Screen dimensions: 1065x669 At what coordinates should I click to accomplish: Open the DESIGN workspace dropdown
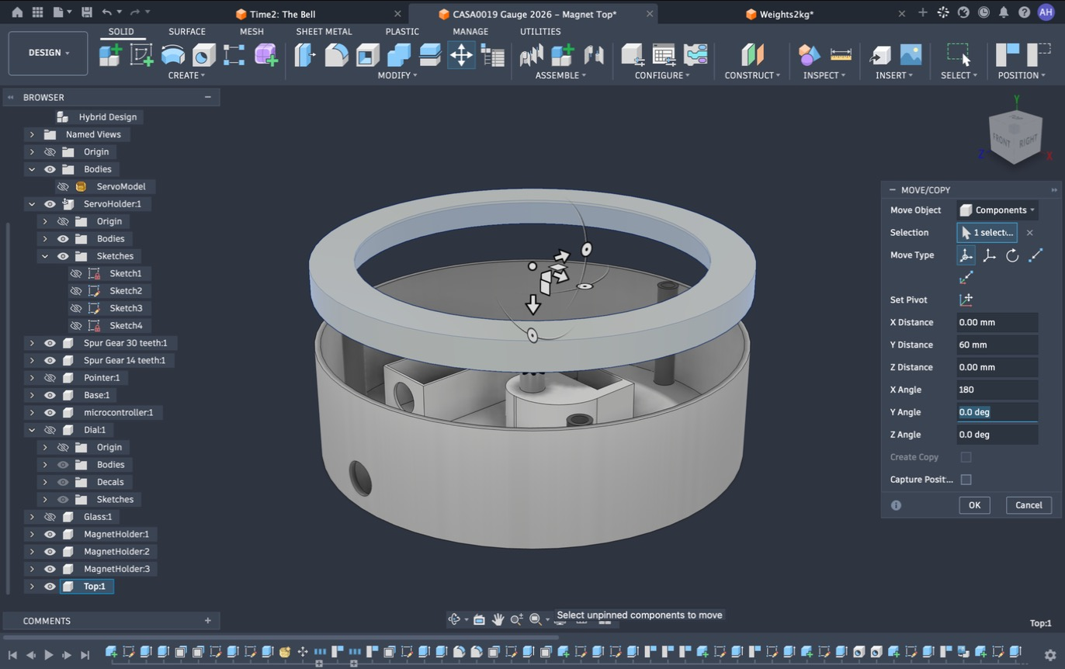click(x=48, y=53)
